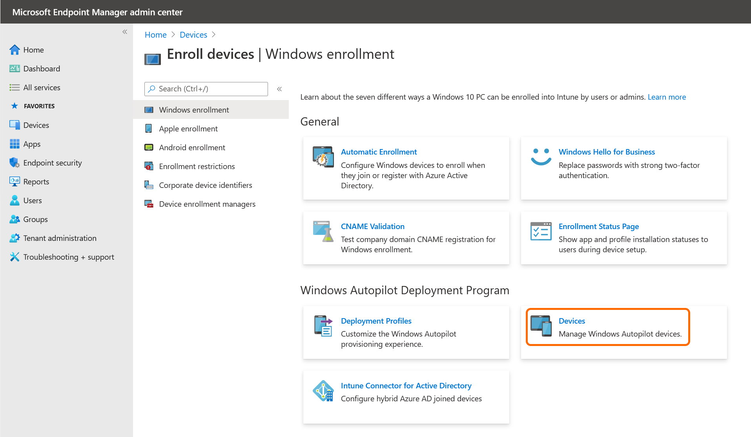Image resolution: width=751 pixels, height=437 pixels.
Task: Collapse the enrollment submenu panel
Action: pyautogui.click(x=279, y=89)
